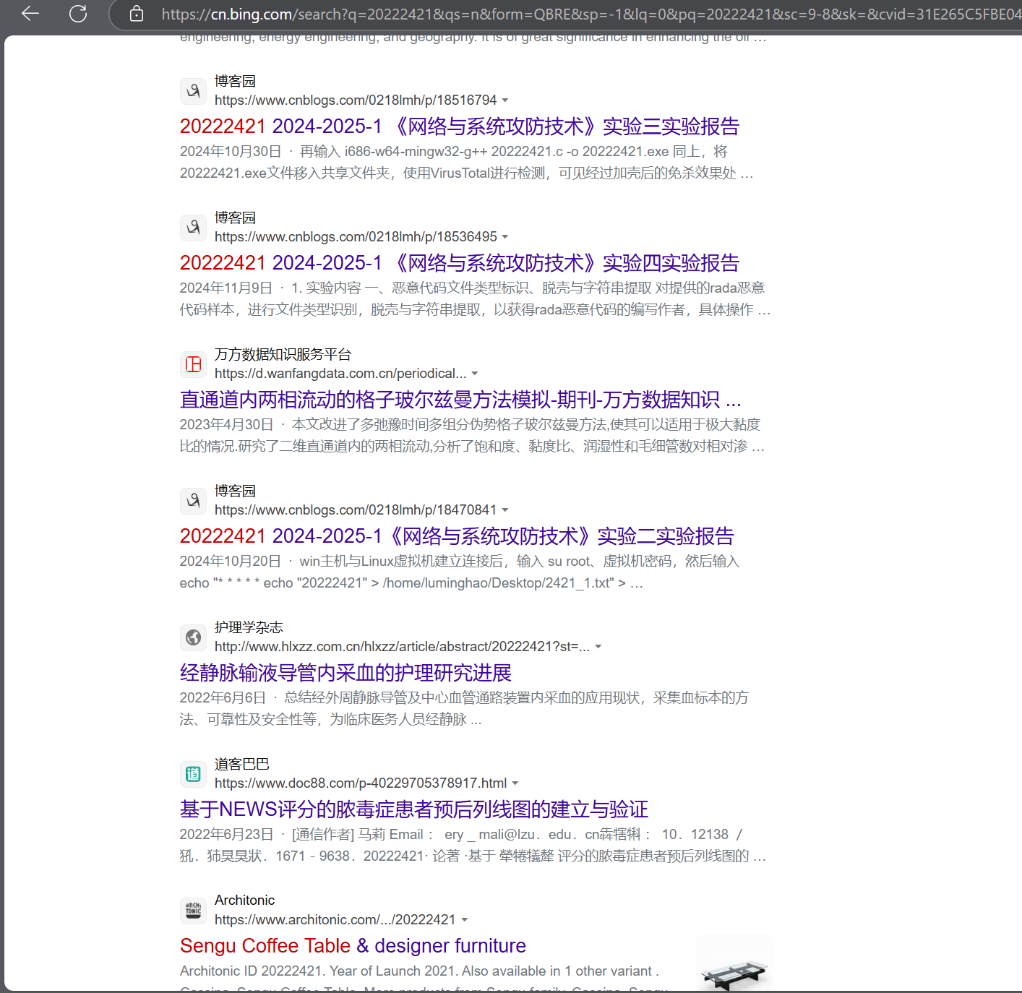Open the Sengu Coffee Table link
The width and height of the screenshot is (1022, 993).
click(352, 945)
